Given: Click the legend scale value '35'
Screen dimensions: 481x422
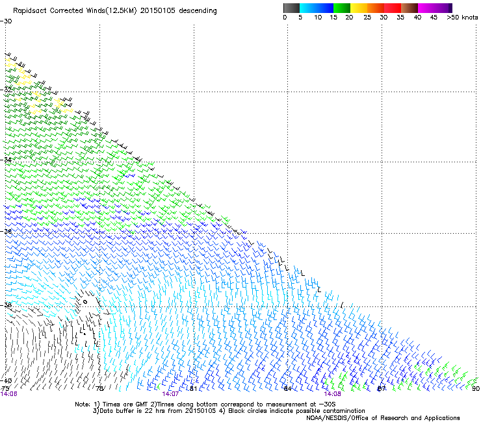Looking at the screenshot, I should [400, 18].
